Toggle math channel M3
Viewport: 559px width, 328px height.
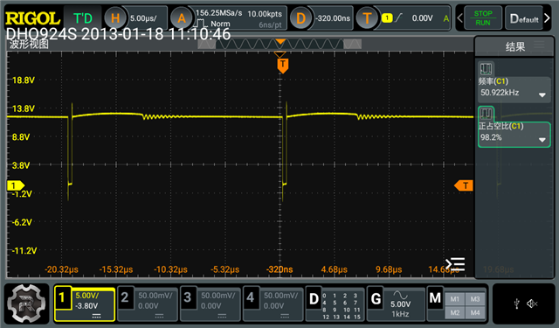click(x=475, y=299)
